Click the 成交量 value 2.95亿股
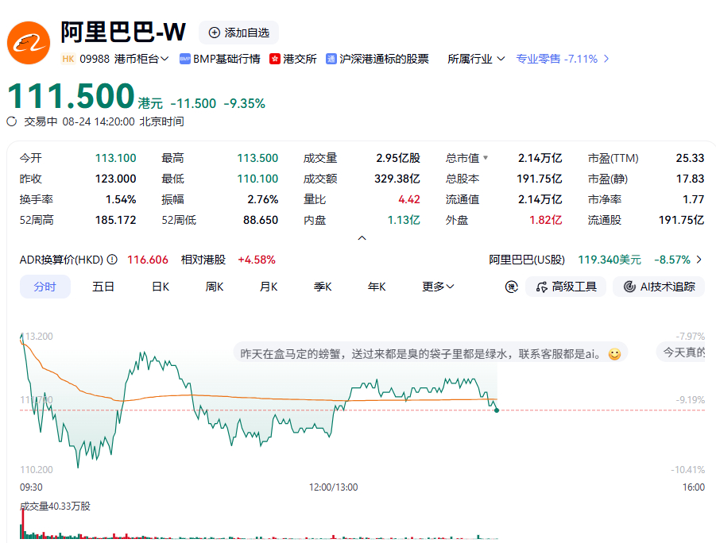716x543 pixels. click(398, 158)
